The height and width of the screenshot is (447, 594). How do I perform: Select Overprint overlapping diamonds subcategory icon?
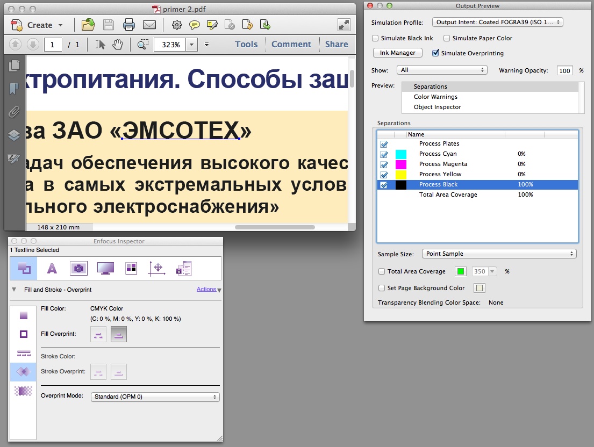pos(24,372)
